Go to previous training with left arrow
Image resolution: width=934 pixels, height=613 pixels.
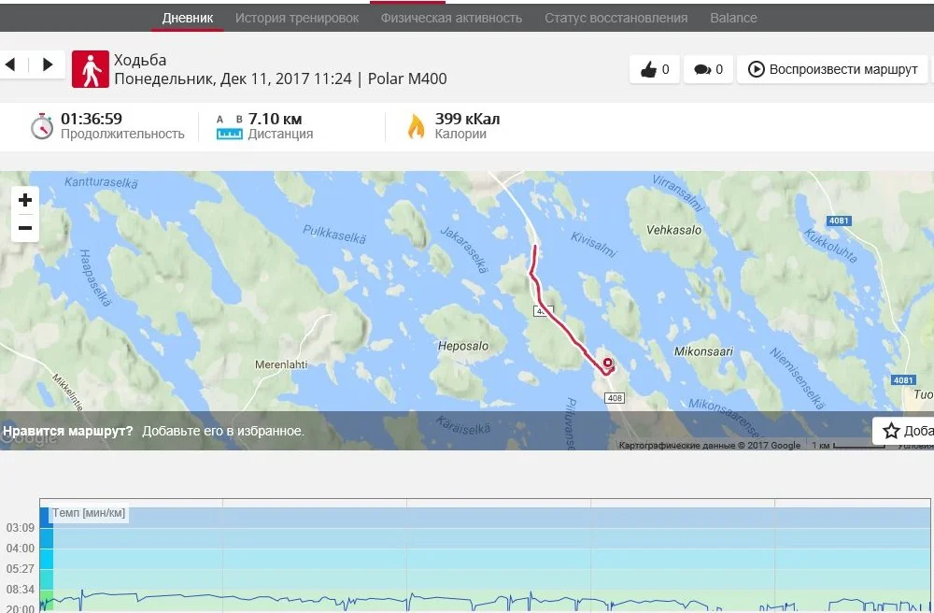click(x=10, y=64)
